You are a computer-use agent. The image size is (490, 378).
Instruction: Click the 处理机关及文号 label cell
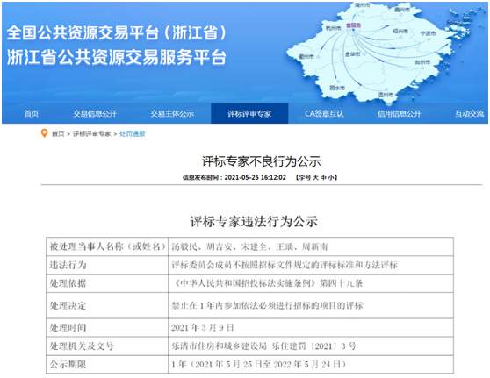(107, 346)
